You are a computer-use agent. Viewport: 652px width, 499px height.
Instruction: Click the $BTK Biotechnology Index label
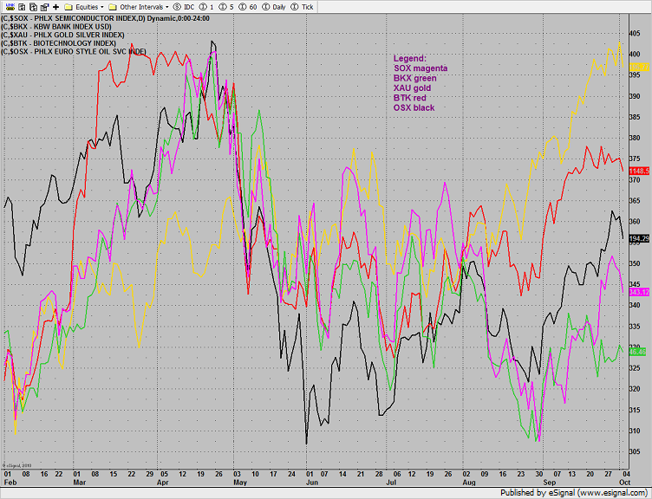pos(59,43)
